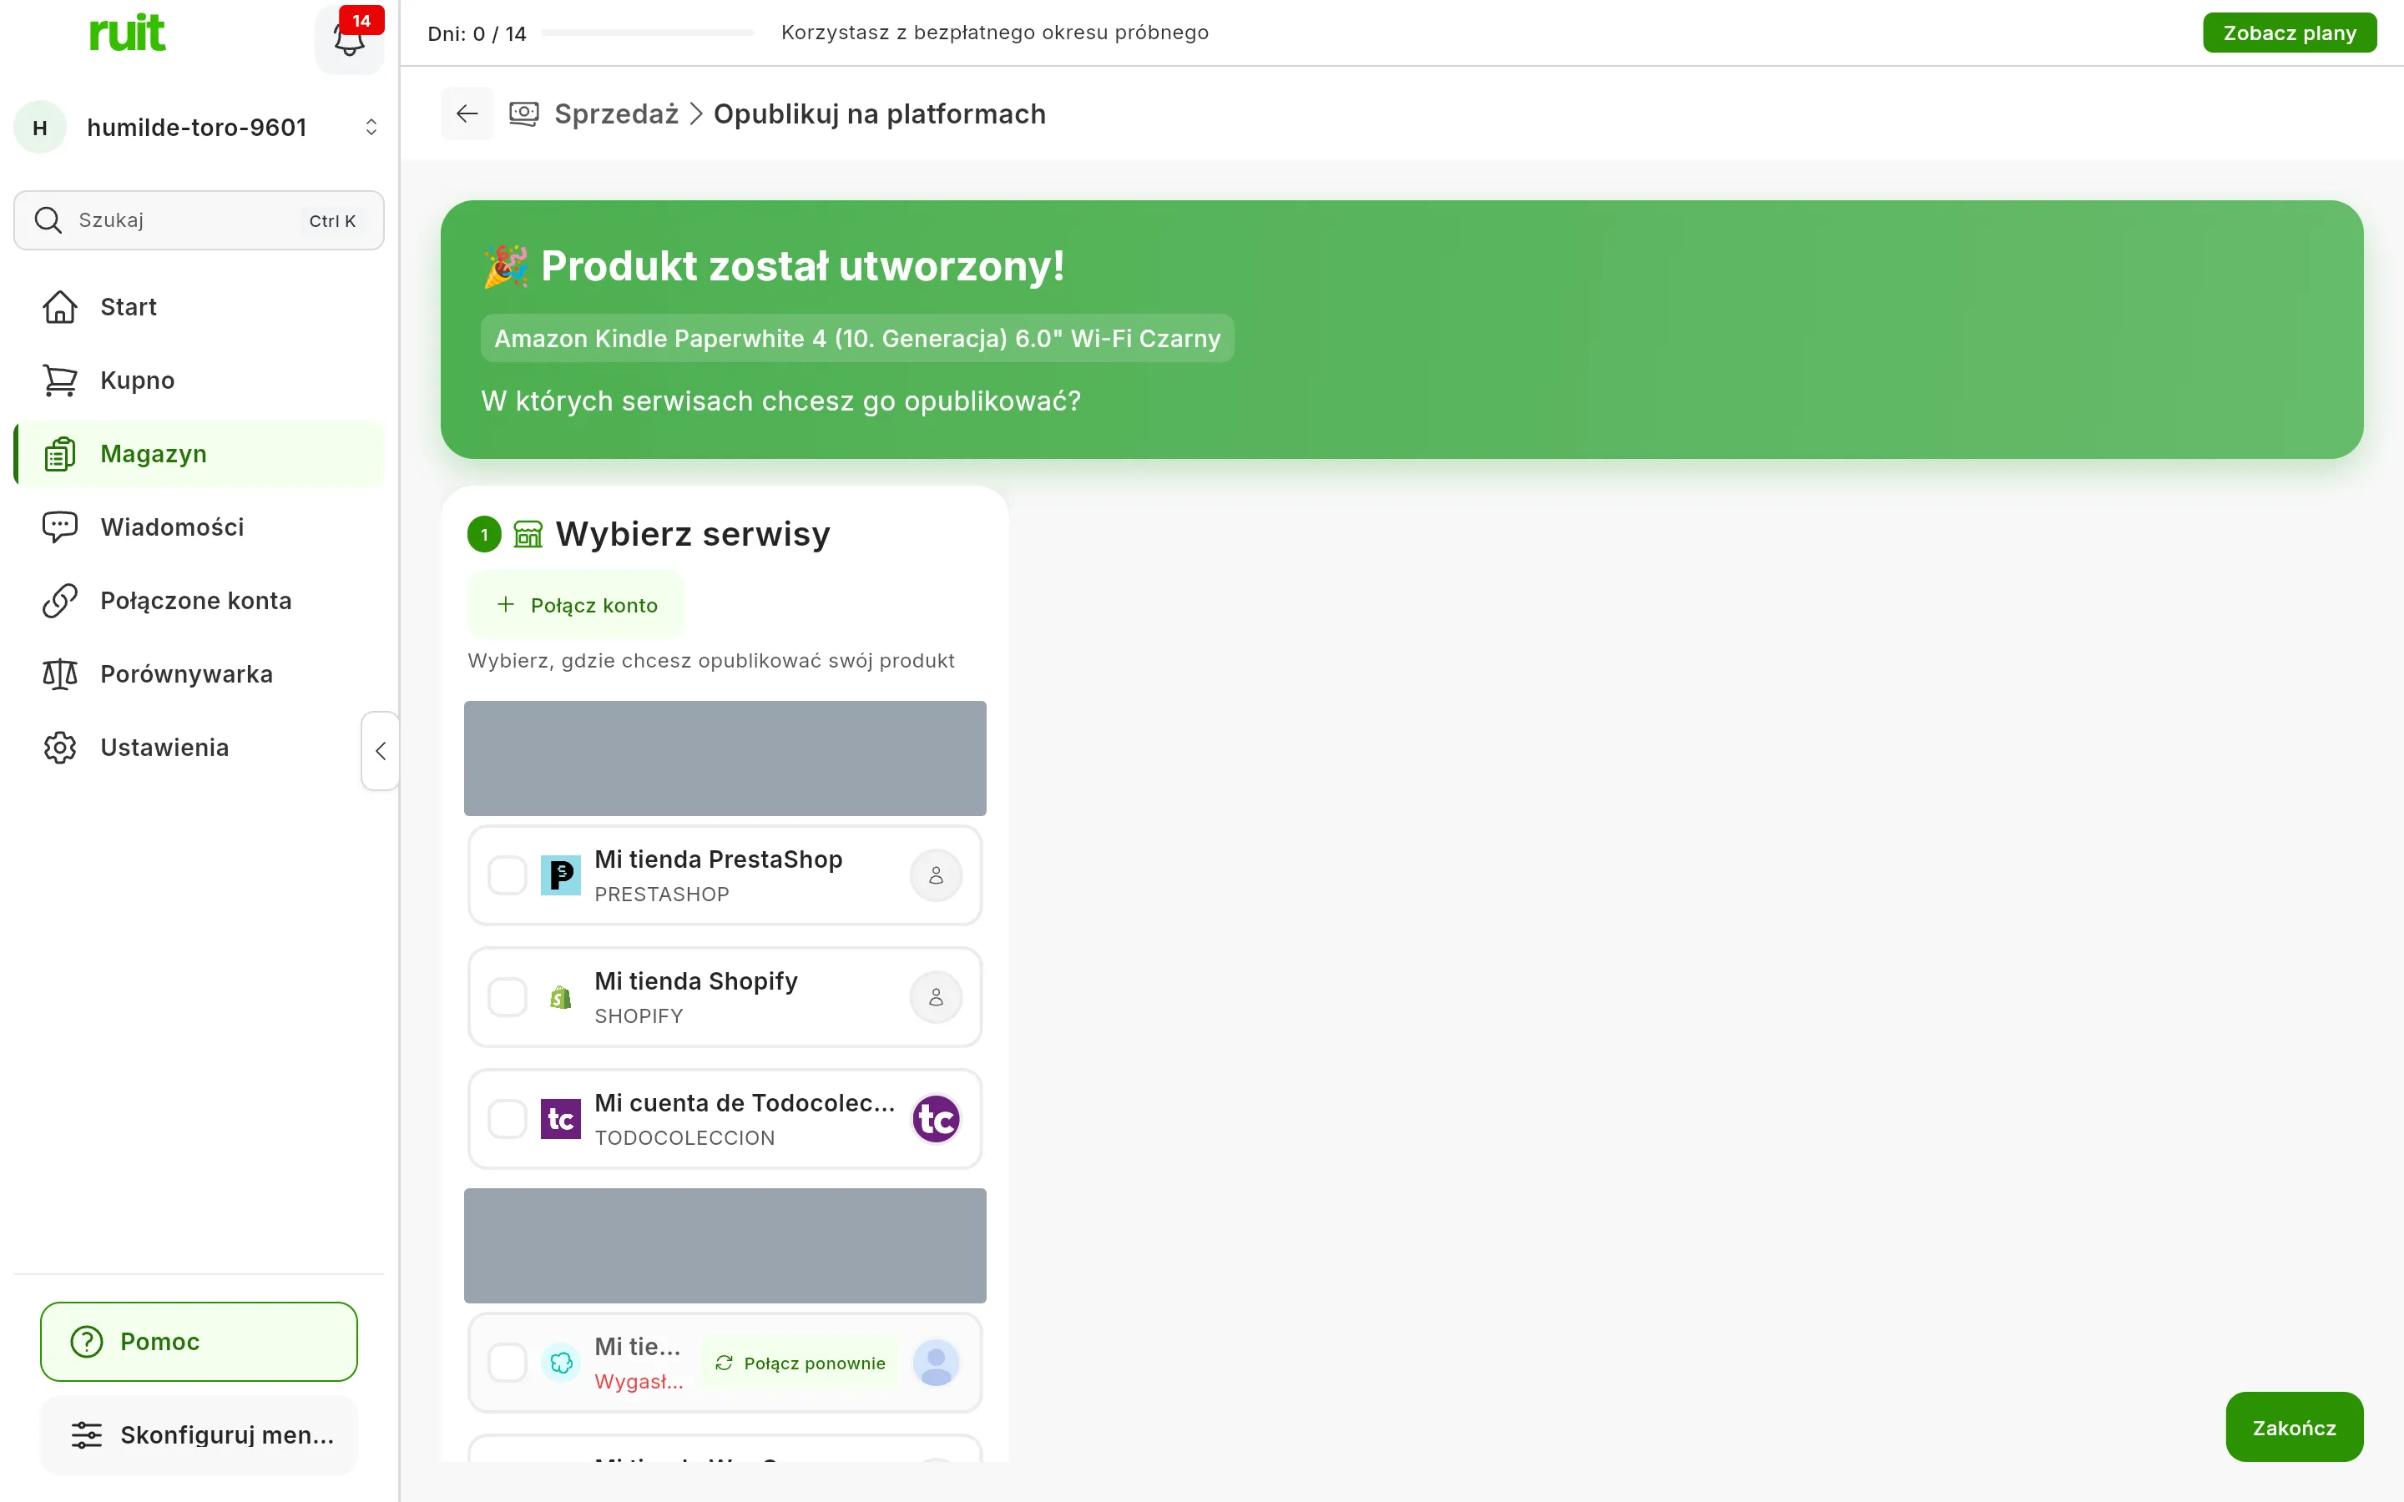Open Porównywarka in the sidebar
This screenshot has height=1502, width=2404.
coord(199,673)
